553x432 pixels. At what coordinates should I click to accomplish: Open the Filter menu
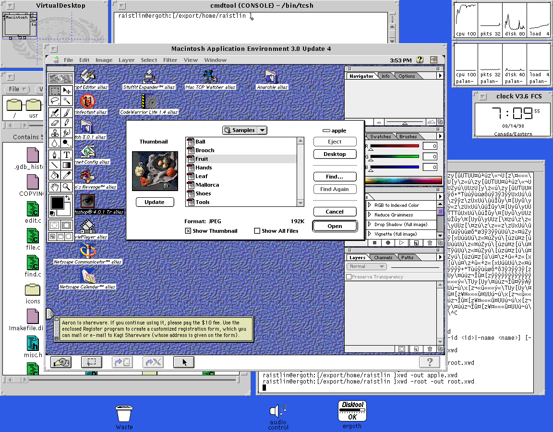(170, 60)
